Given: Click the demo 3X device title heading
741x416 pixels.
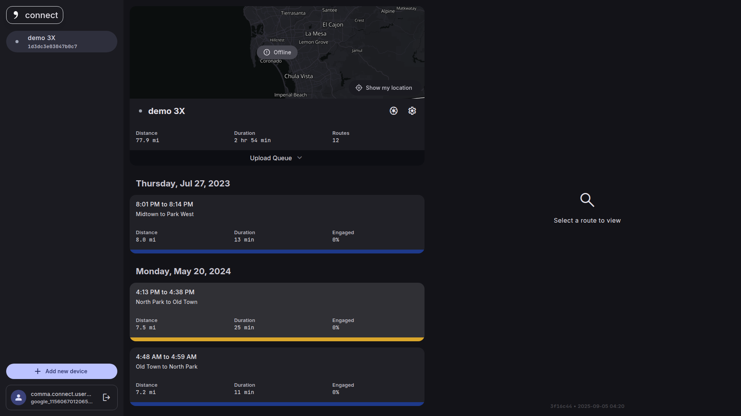Looking at the screenshot, I should point(166,111).
